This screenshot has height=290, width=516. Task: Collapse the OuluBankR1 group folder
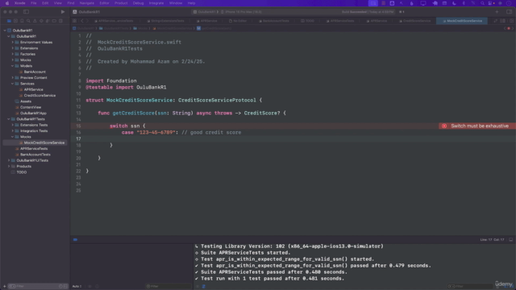click(x=9, y=36)
